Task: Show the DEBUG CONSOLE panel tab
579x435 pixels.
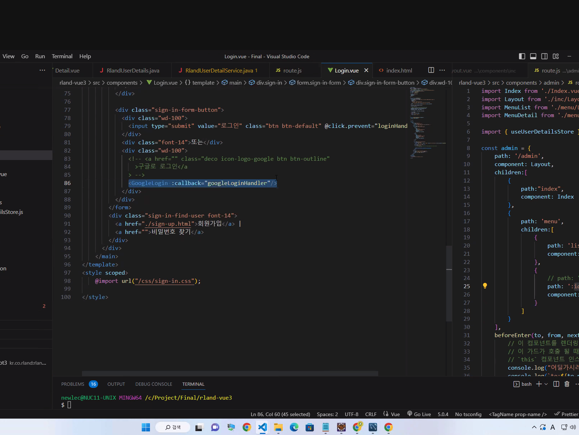Action: pos(154,384)
